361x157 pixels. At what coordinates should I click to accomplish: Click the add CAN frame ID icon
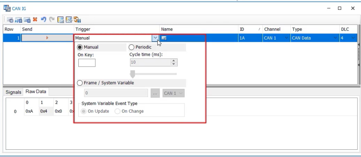[x=27, y=20]
